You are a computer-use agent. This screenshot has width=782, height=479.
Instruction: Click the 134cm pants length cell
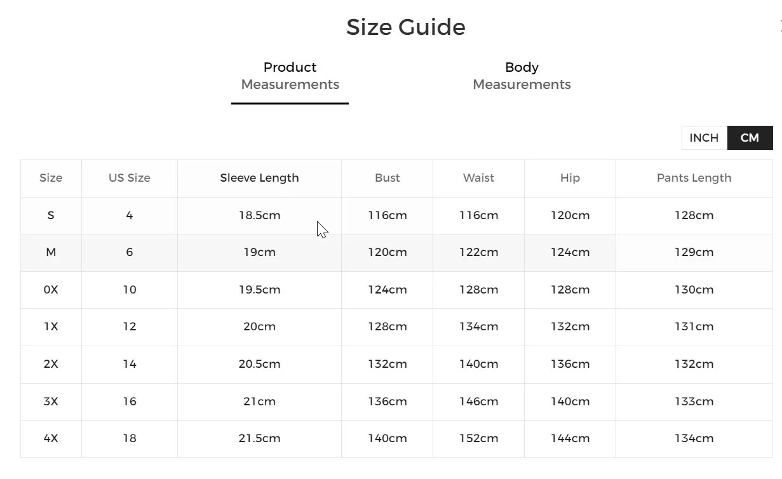(694, 438)
